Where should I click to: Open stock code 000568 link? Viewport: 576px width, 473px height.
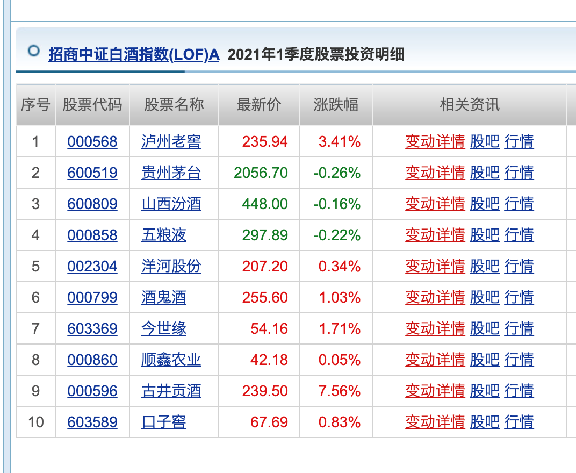[92, 141]
